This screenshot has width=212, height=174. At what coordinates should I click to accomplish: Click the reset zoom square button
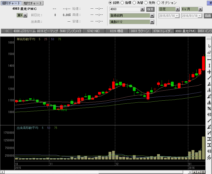[203, 172]
